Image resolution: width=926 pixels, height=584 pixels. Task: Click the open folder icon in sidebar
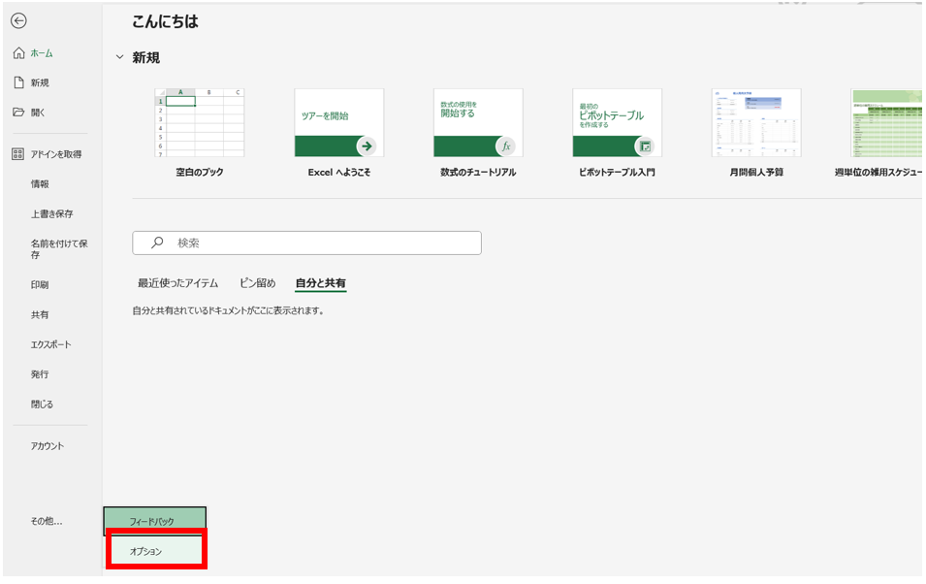18,113
